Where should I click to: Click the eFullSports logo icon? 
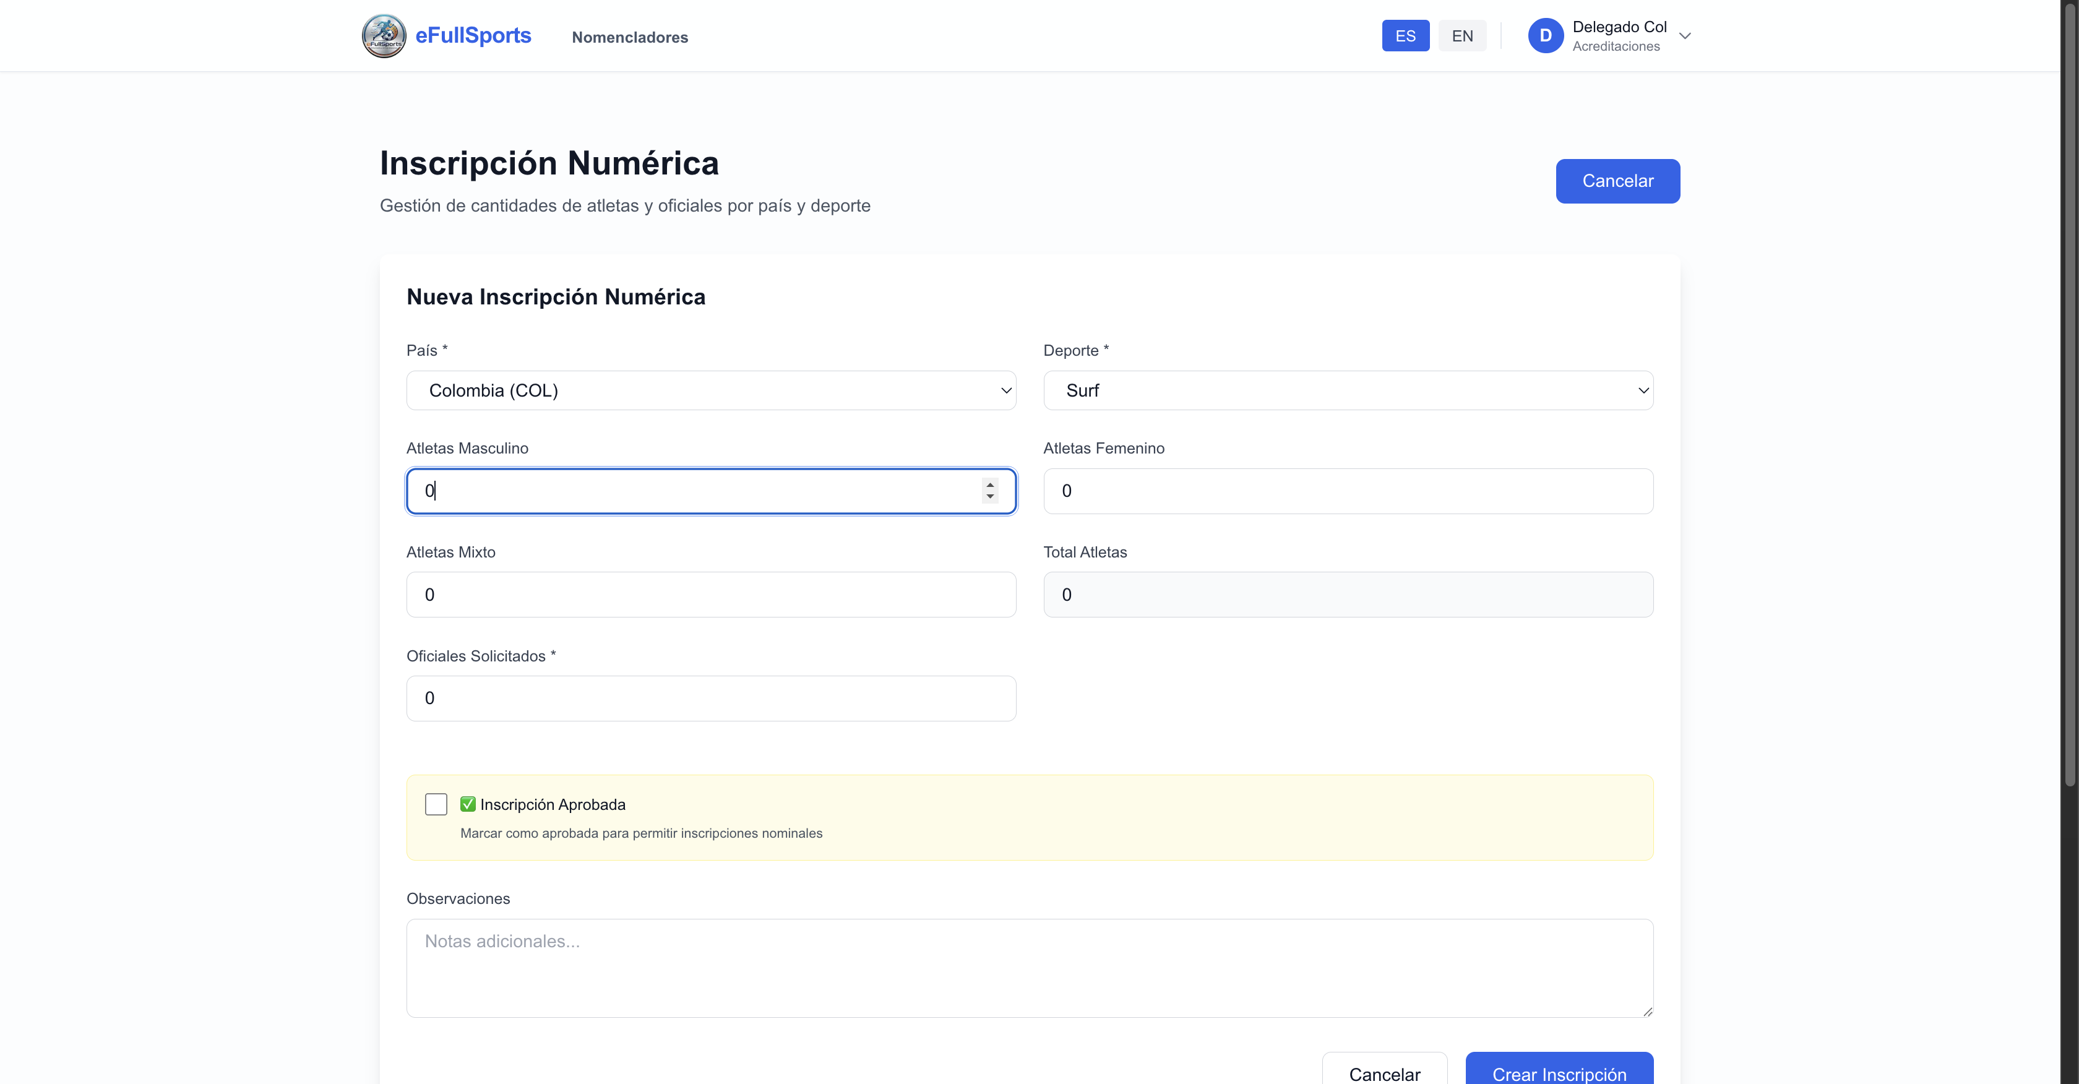point(384,35)
